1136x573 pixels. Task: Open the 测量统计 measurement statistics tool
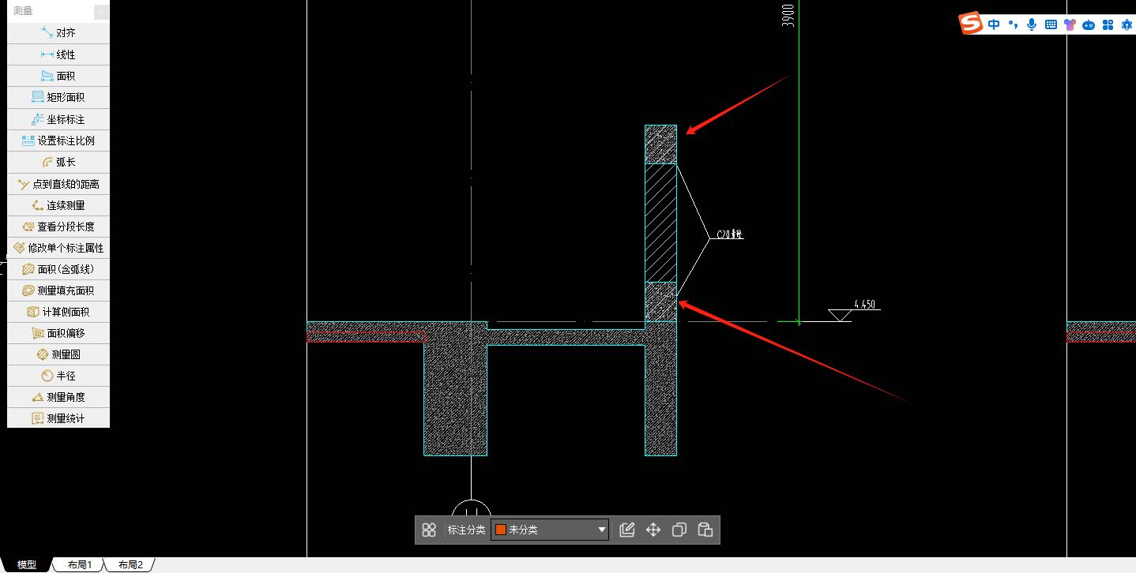pyautogui.click(x=58, y=418)
